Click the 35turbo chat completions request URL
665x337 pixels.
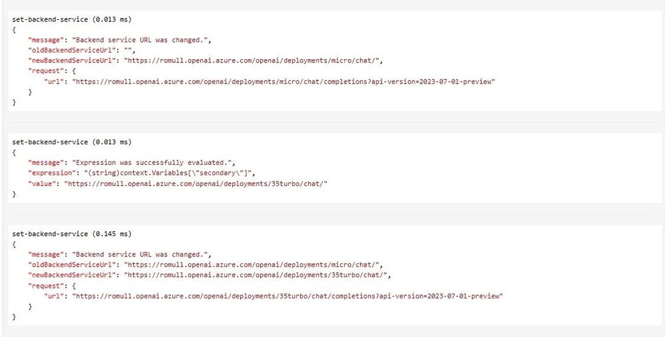[x=287, y=296]
